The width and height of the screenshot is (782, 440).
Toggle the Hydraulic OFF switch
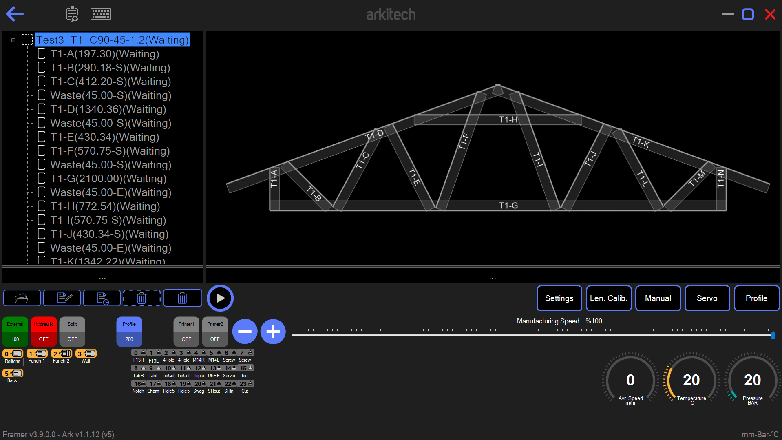[x=43, y=332]
